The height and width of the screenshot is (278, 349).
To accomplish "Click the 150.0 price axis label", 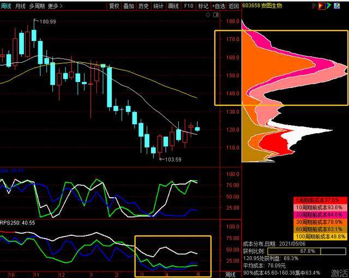I will pos(233,75).
